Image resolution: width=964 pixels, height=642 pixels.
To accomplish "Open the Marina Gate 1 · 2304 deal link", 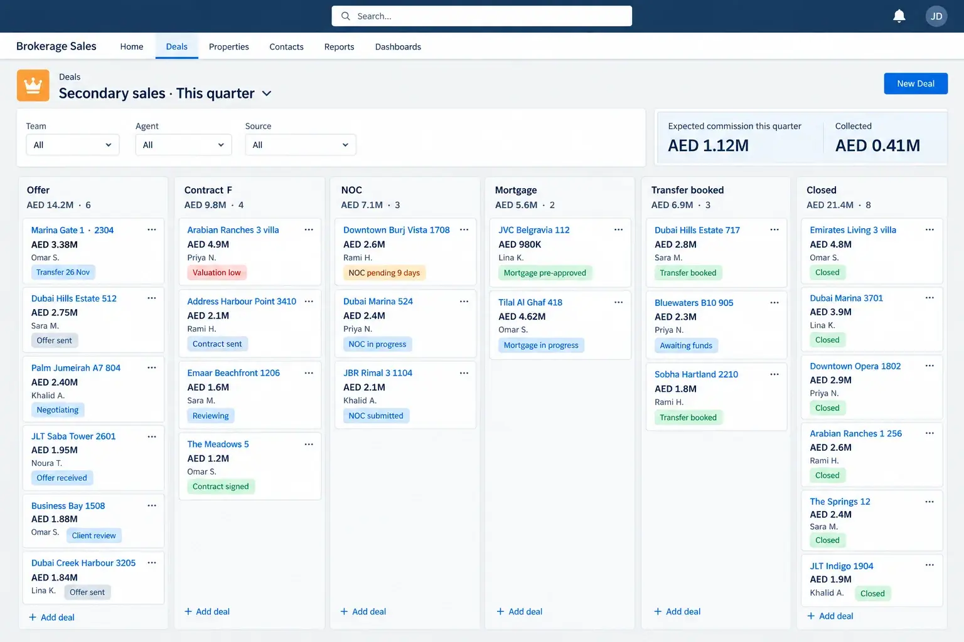I will pos(72,230).
